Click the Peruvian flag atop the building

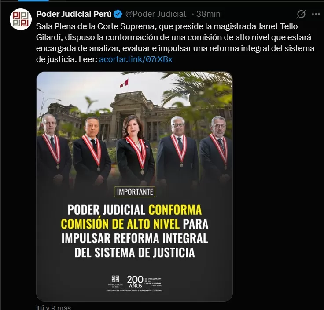[x=125, y=83]
